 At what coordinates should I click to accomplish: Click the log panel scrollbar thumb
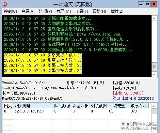point(154,67)
